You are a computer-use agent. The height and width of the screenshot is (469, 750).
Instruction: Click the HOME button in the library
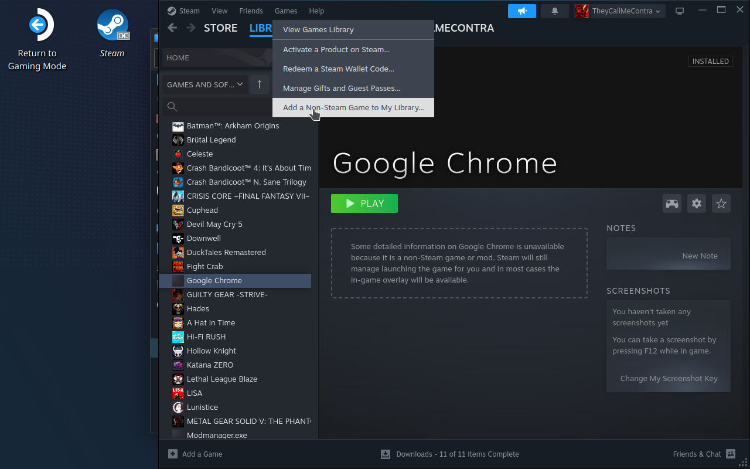217,57
